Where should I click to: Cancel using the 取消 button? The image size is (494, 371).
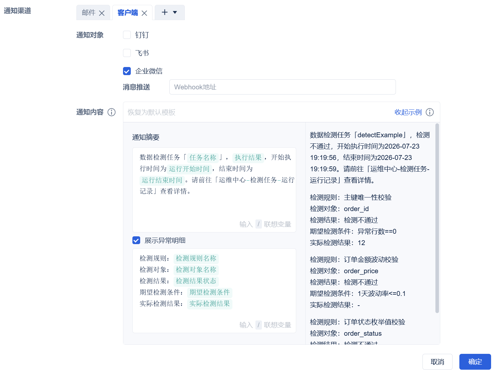[x=437, y=362]
